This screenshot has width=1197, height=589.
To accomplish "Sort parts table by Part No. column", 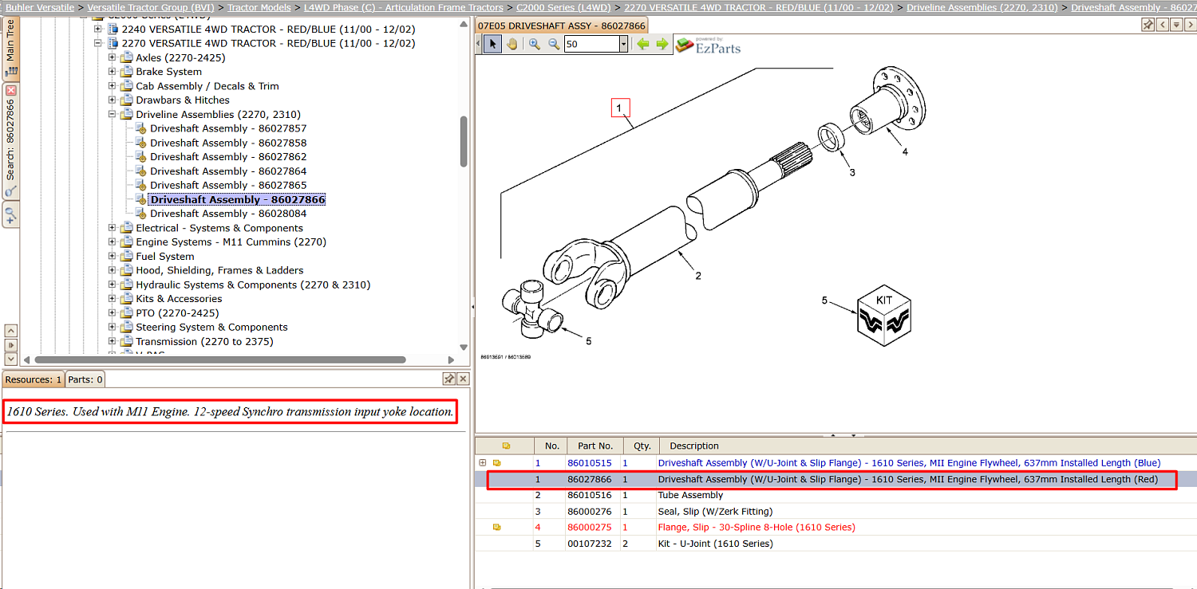I will tap(595, 446).
